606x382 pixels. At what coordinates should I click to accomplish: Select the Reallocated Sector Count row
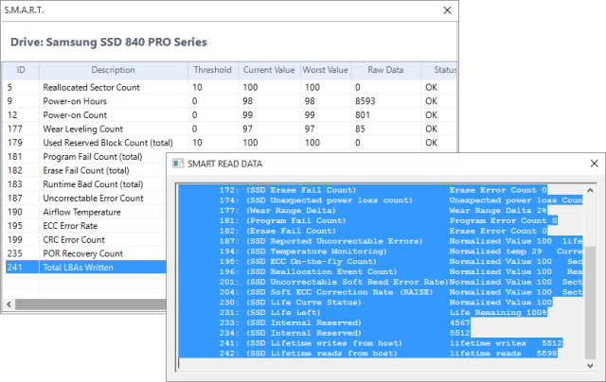click(229, 87)
